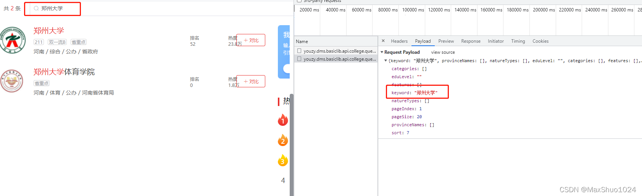Switch to the Headers tab
This screenshot has width=642, height=196.
click(399, 41)
